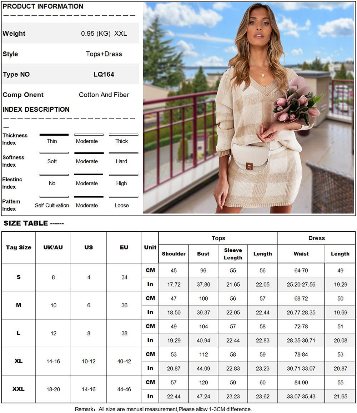
Task: Select the High elasticity option
Action: pyautogui.click(x=121, y=183)
